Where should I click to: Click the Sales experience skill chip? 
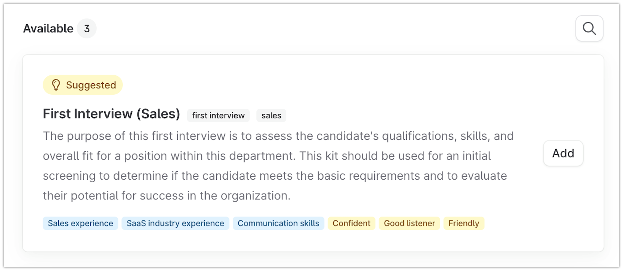80,223
